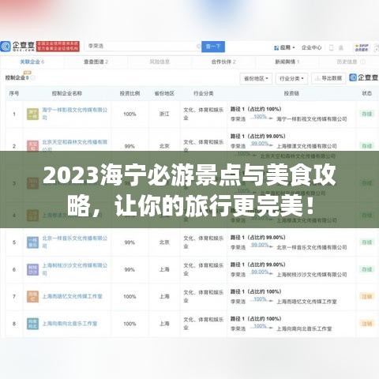Click 海宁一样影视文化传媒有限公司 in the 投资链 path
Viewport: 379px width, 379px height.
[312, 119]
